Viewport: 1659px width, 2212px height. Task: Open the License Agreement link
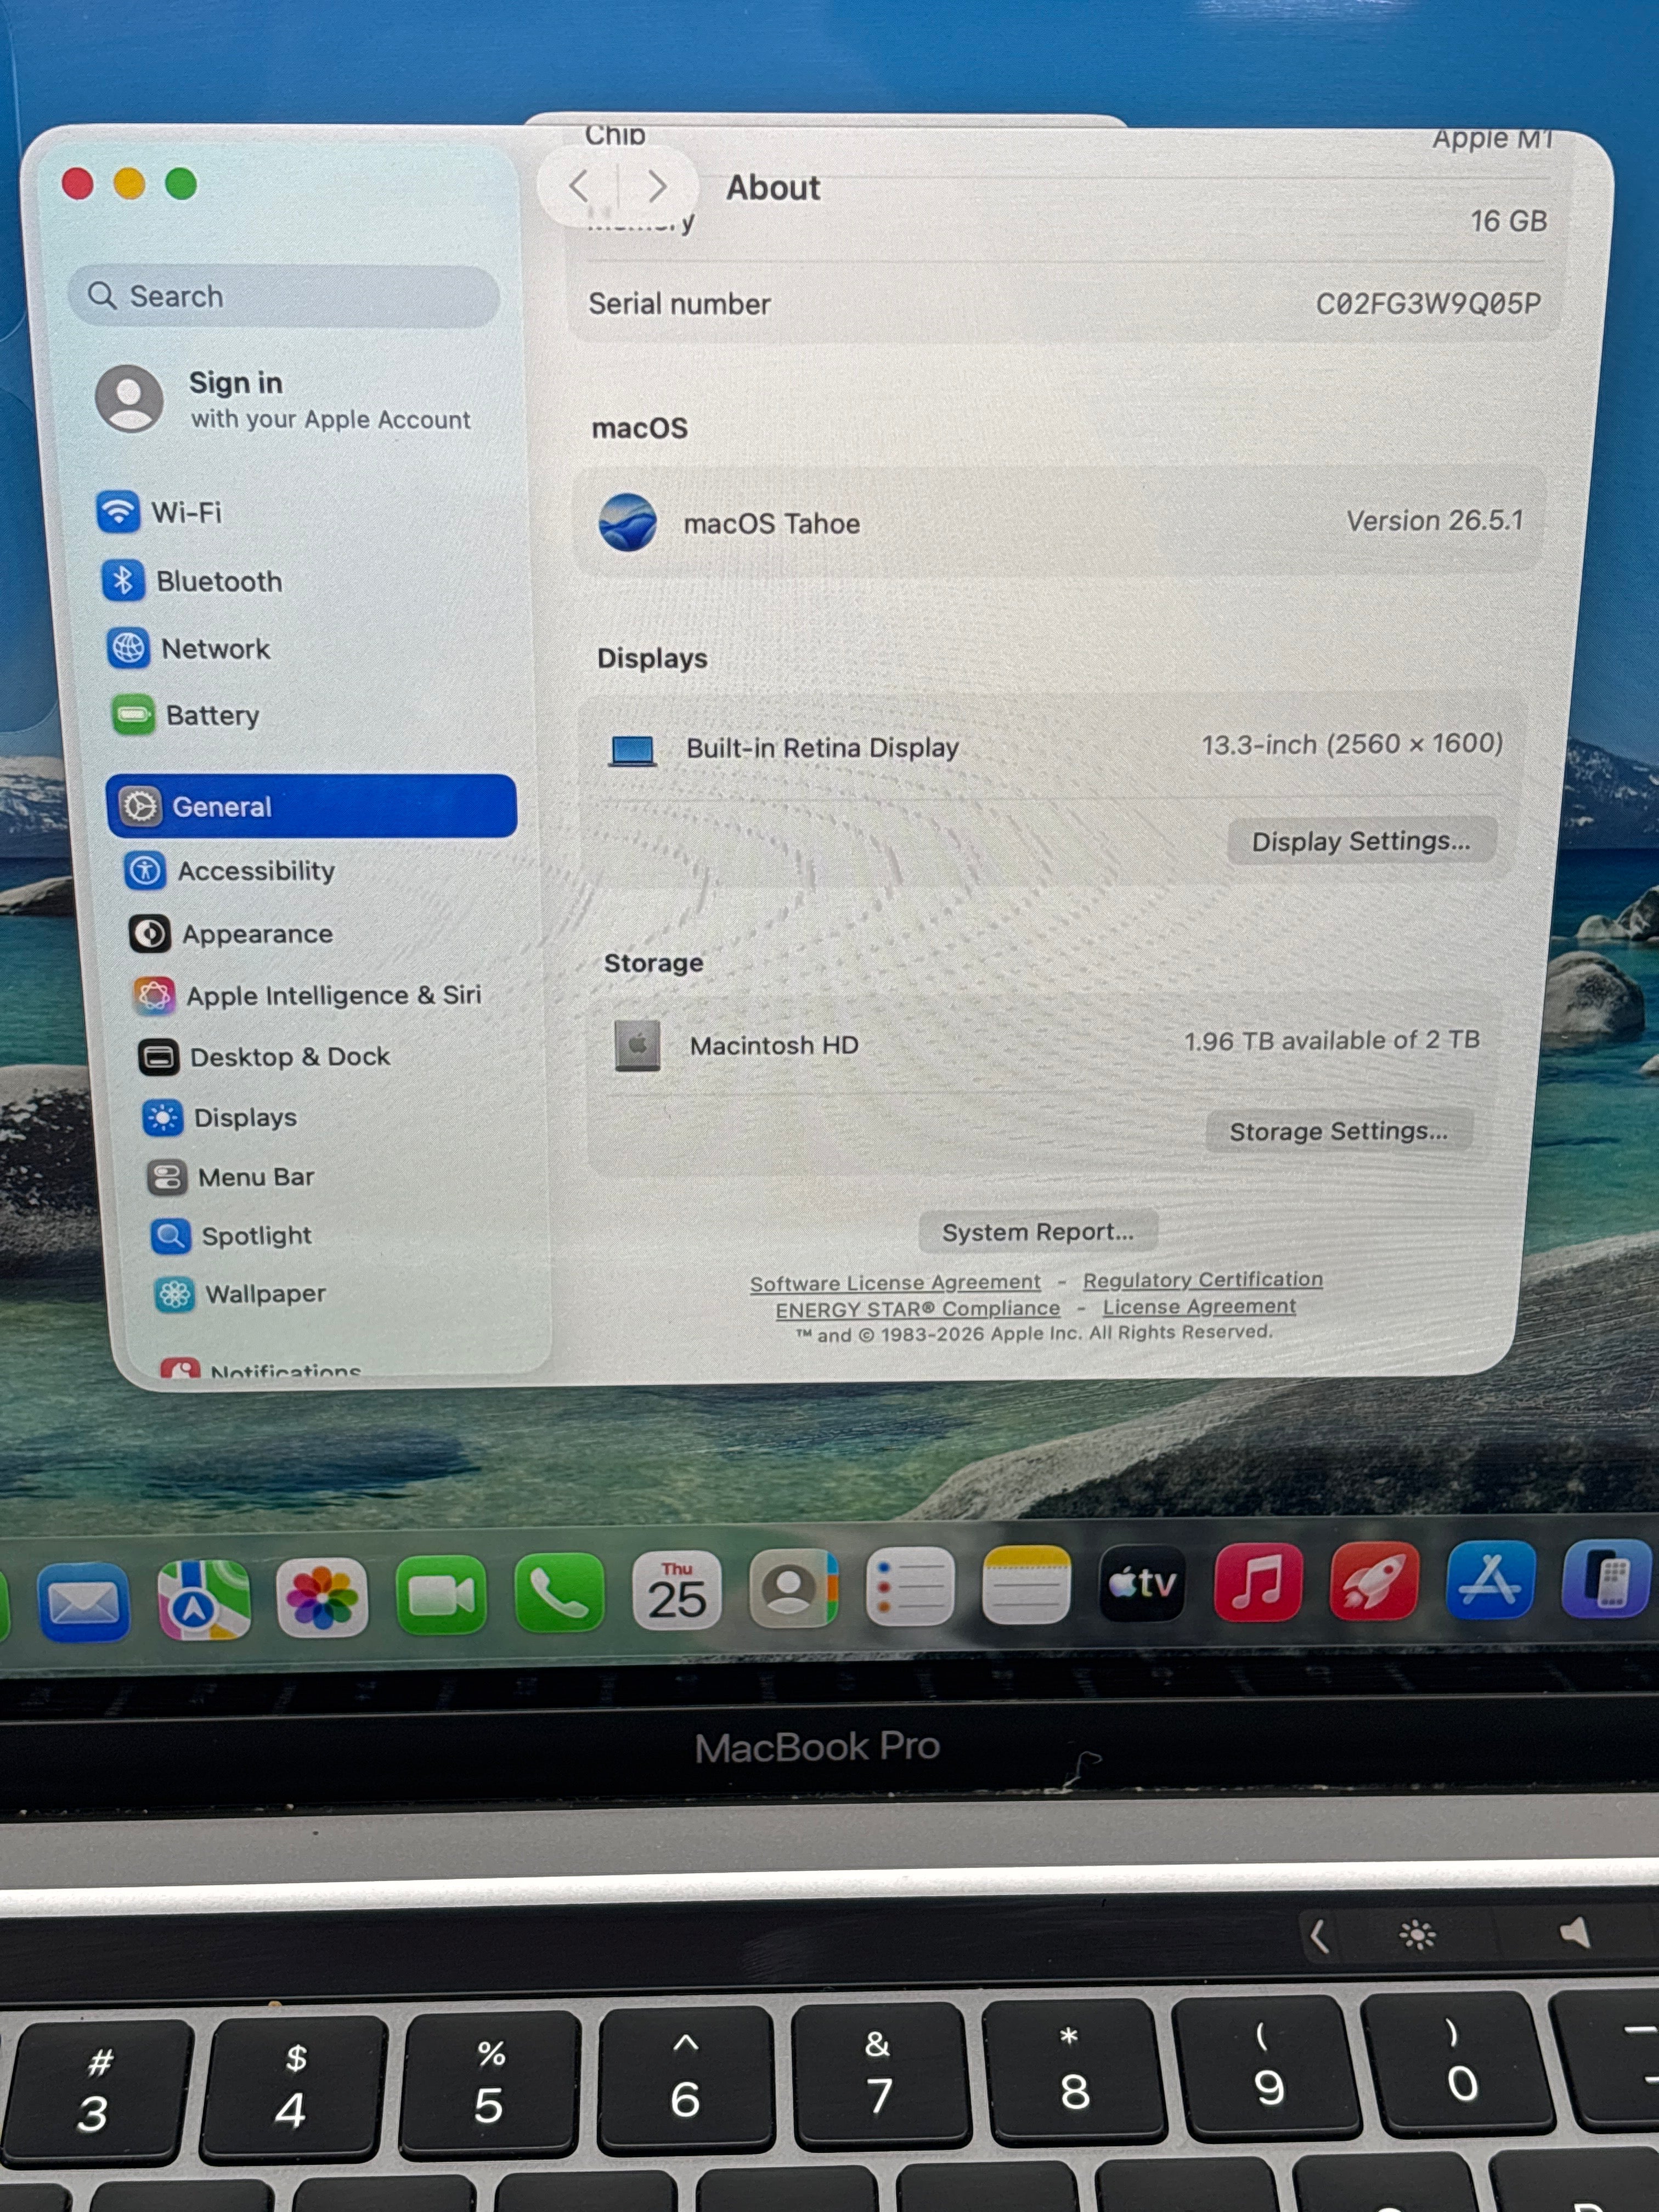1199,1307
